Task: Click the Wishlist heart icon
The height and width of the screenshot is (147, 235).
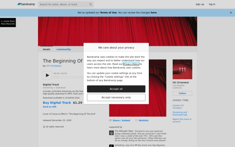Action: point(136,120)
